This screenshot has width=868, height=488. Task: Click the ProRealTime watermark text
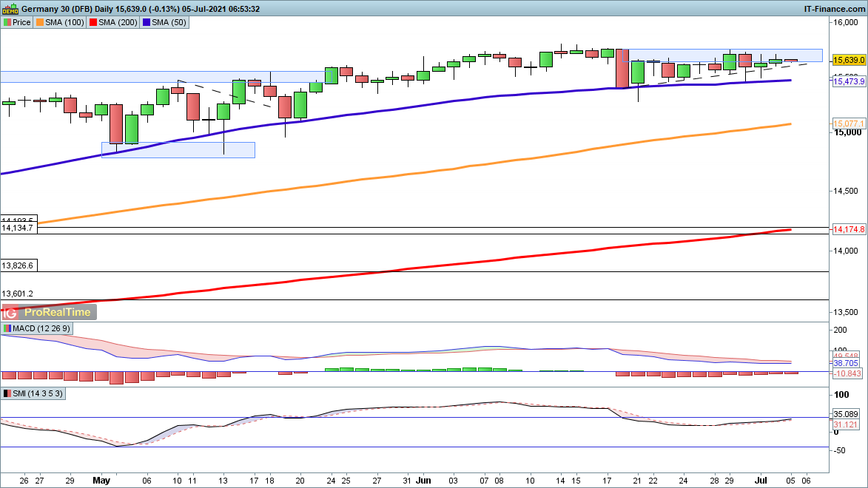(x=57, y=312)
